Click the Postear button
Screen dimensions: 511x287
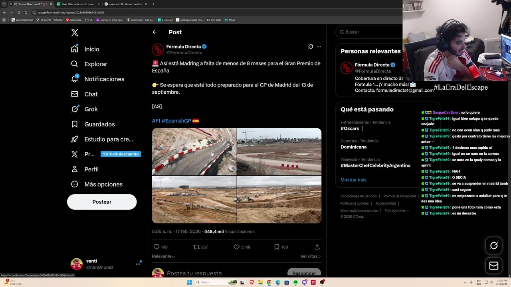(x=102, y=202)
